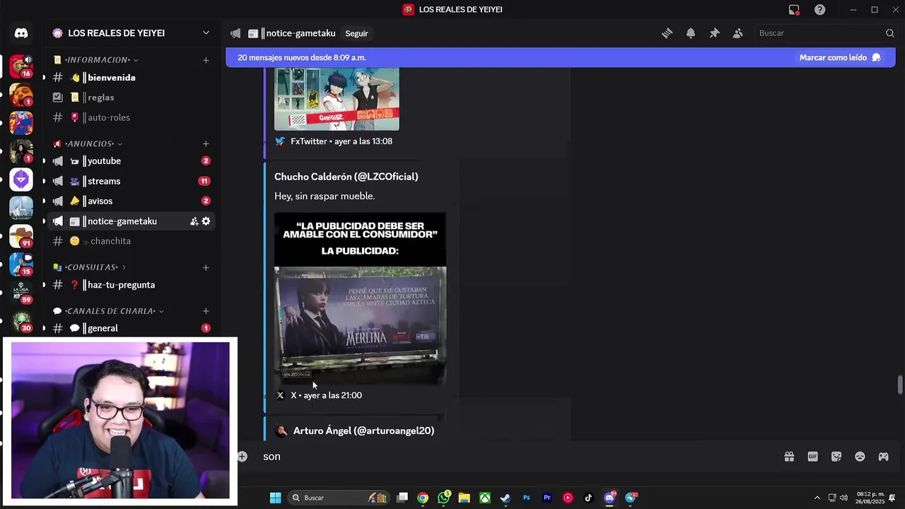Screen dimensions: 905x509
Task: Click the plus attachment button in message bar
Action: click(x=243, y=457)
